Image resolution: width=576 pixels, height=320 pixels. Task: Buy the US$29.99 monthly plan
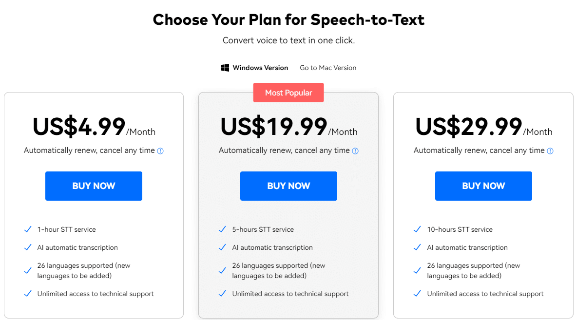pyautogui.click(x=483, y=186)
